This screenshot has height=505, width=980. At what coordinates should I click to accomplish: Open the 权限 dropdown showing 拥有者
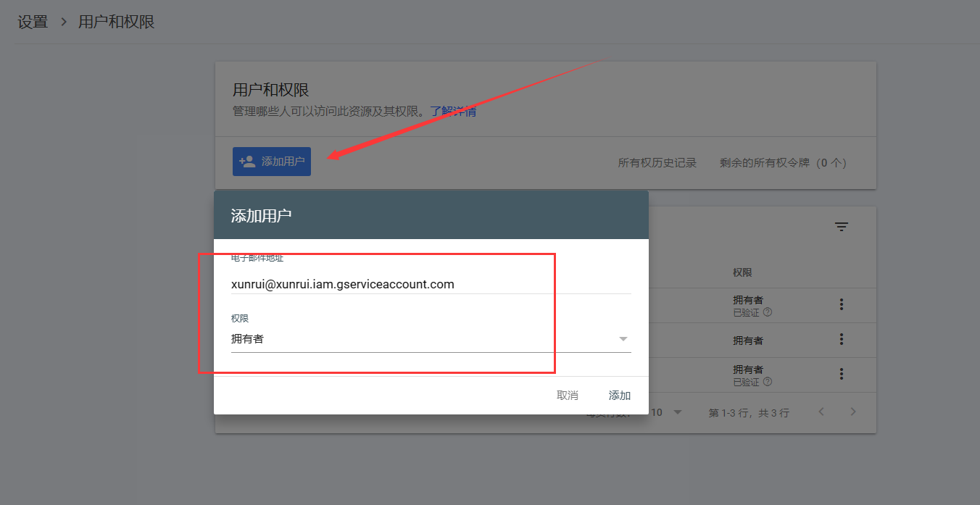(431, 338)
